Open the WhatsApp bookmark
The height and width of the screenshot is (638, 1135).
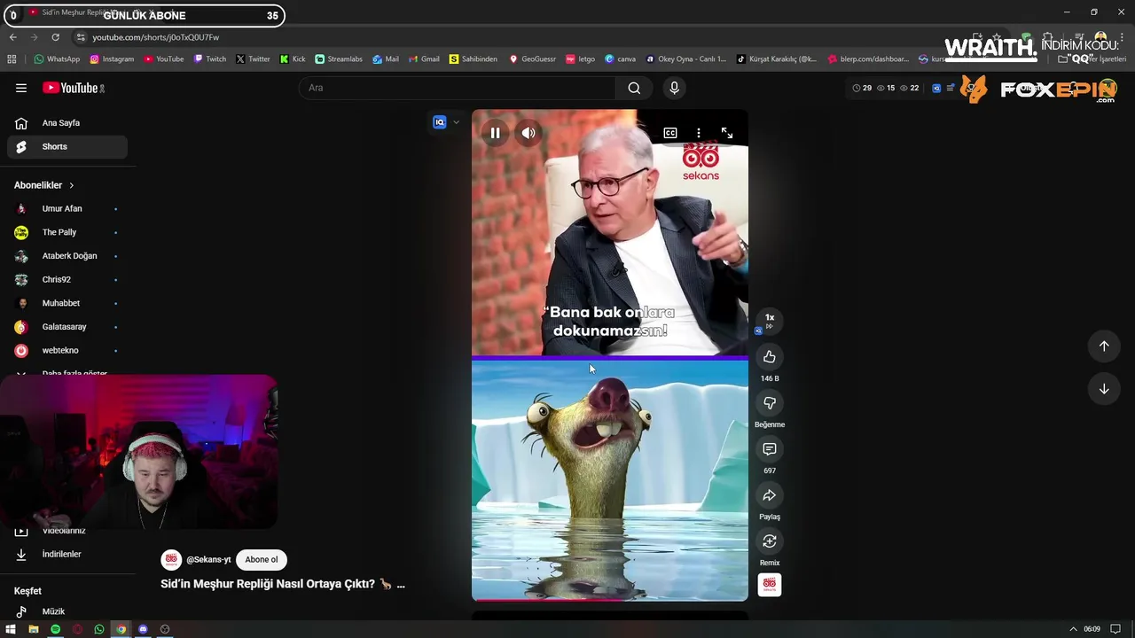pyautogui.click(x=57, y=59)
